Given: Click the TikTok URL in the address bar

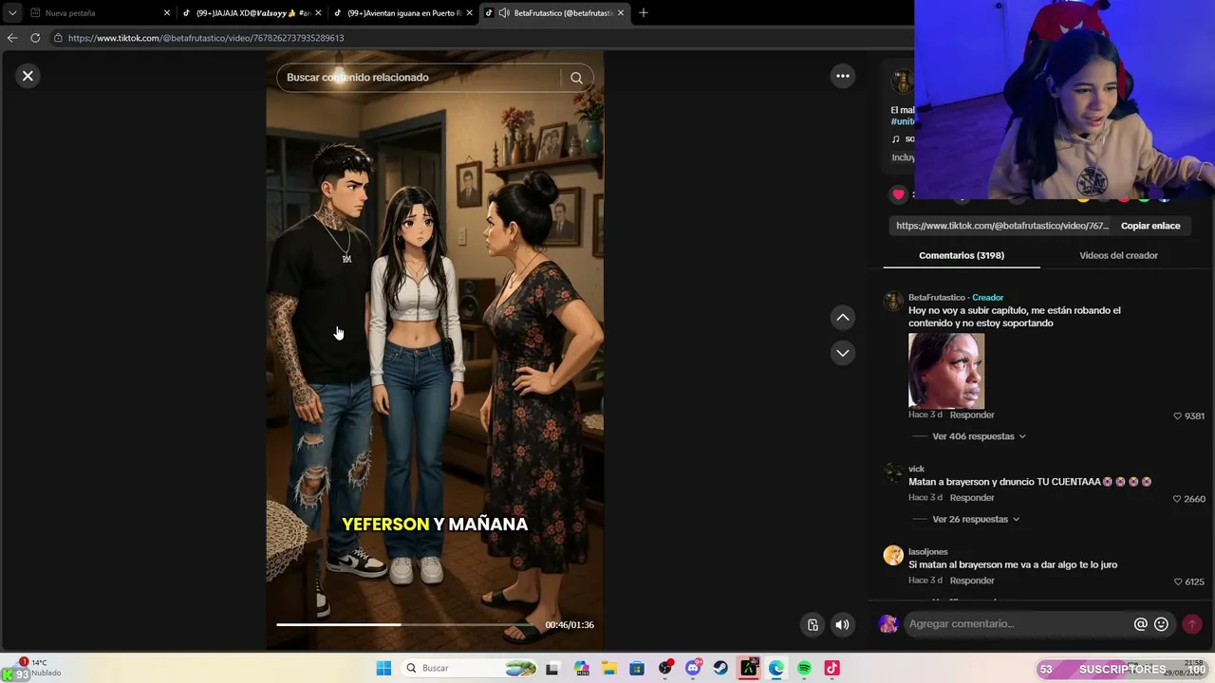Looking at the screenshot, I should click(206, 38).
